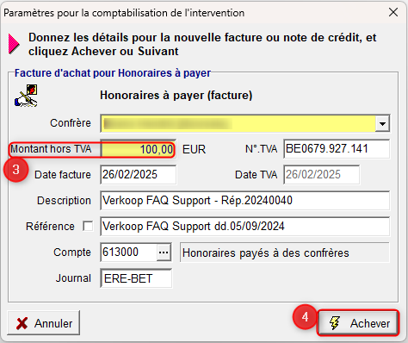The height and width of the screenshot is (343, 408).
Task: Click the pink arrow icon near heading
Action: (x=14, y=44)
